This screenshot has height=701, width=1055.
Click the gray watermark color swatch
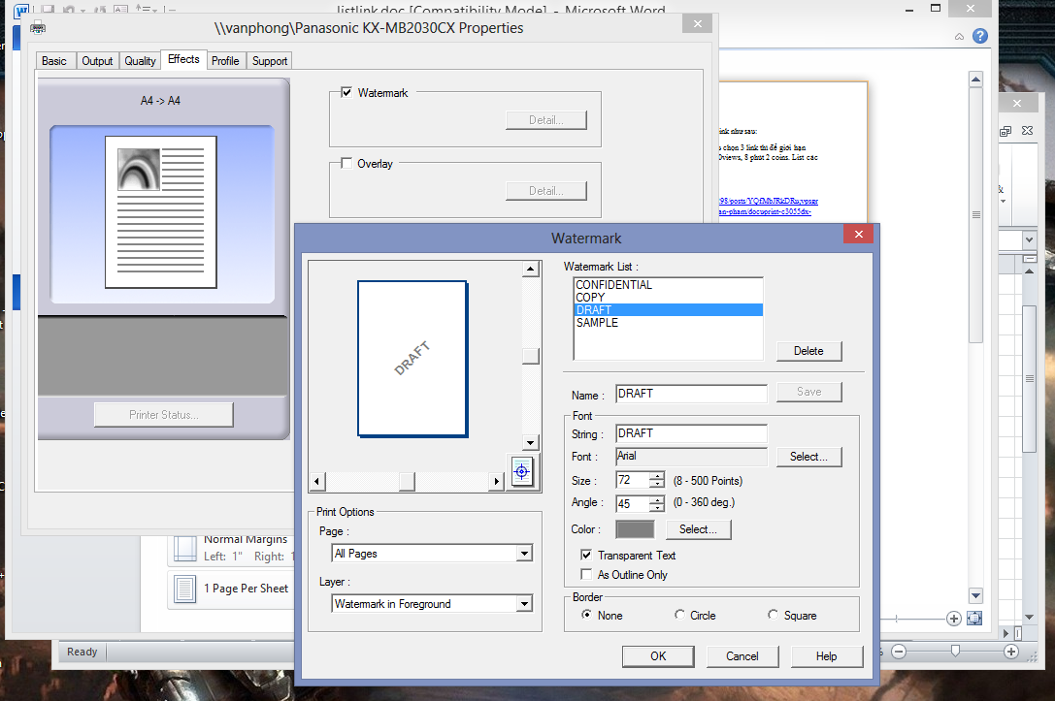point(635,529)
